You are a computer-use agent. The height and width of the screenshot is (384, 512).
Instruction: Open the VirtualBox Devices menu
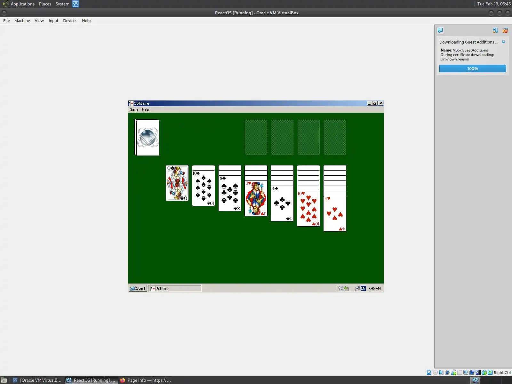tap(70, 20)
